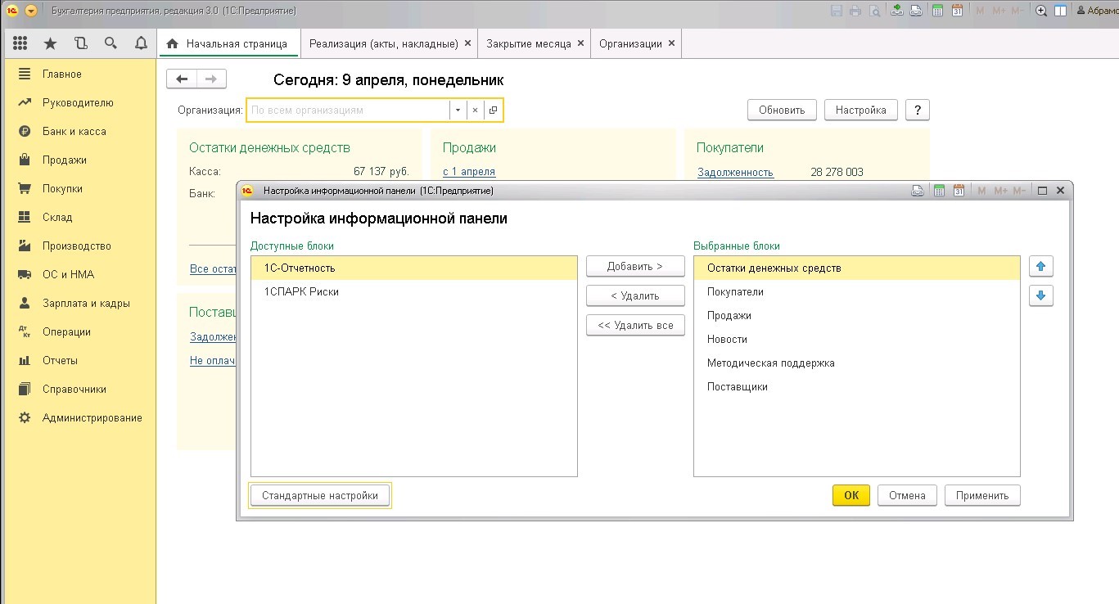Toggle the panel layout icon in title bar
Image resolution: width=1119 pixels, height=604 pixels.
pos(1060,11)
